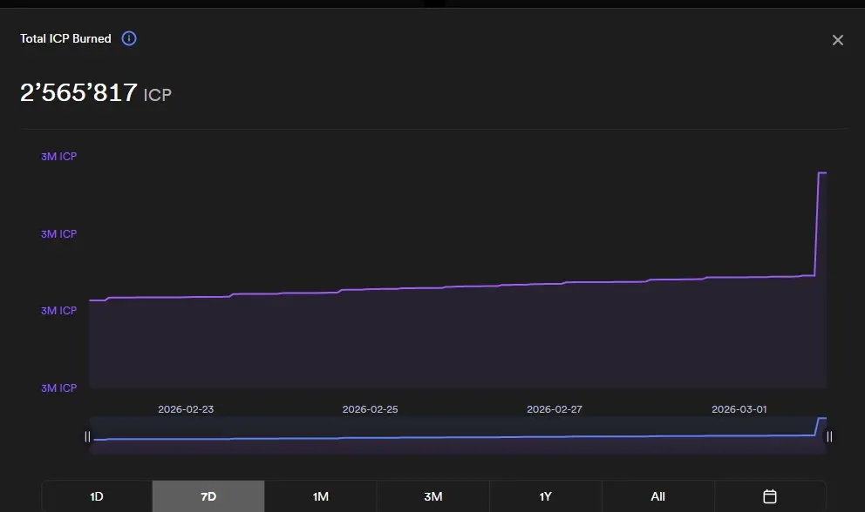This screenshot has width=865, height=512.
Task: Click the Total ICP Burned title
Action: 65,38
